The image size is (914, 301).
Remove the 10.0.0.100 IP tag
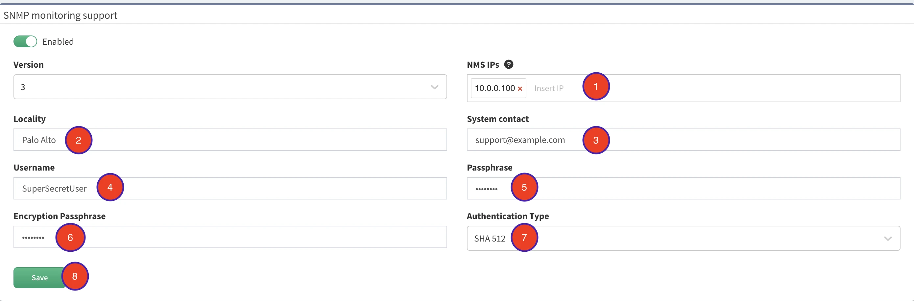pyautogui.click(x=520, y=89)
